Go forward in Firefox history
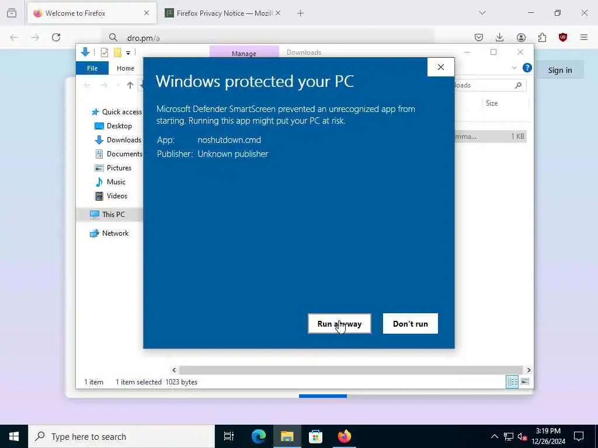Image resolution: width=598 pixels, height=448 pixels. coord(35,37)
